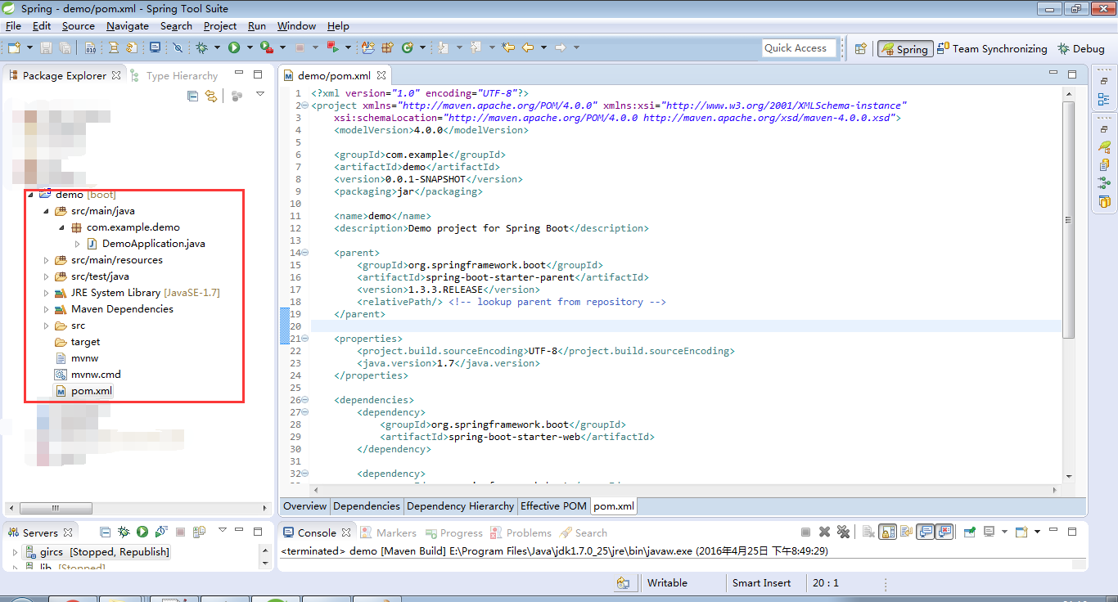1118x602 pixels.
Task: Click the Relaunch red-square green-arrow icon
Action: 332,47
